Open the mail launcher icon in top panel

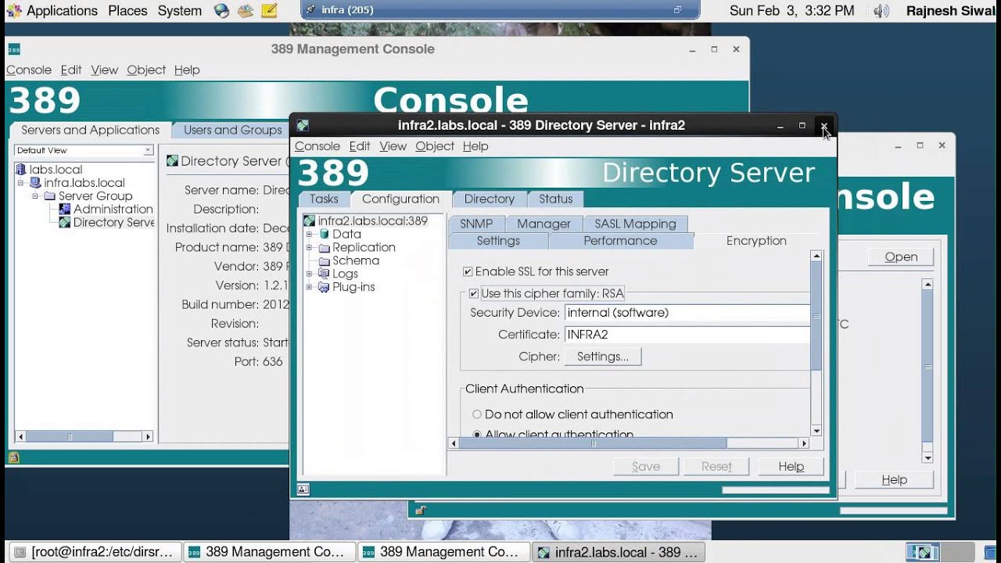coord(246,11)
